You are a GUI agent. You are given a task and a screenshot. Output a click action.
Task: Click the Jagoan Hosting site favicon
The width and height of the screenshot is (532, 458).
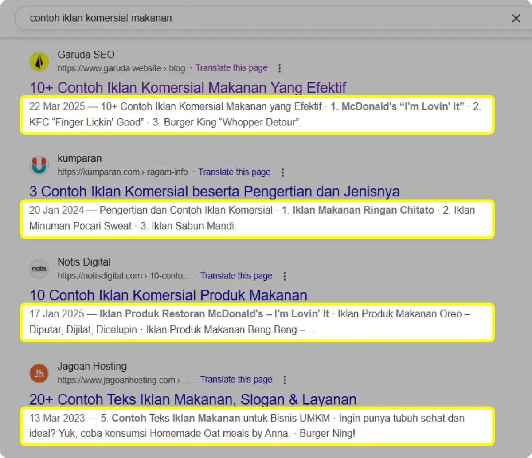[x=39, y=373]
